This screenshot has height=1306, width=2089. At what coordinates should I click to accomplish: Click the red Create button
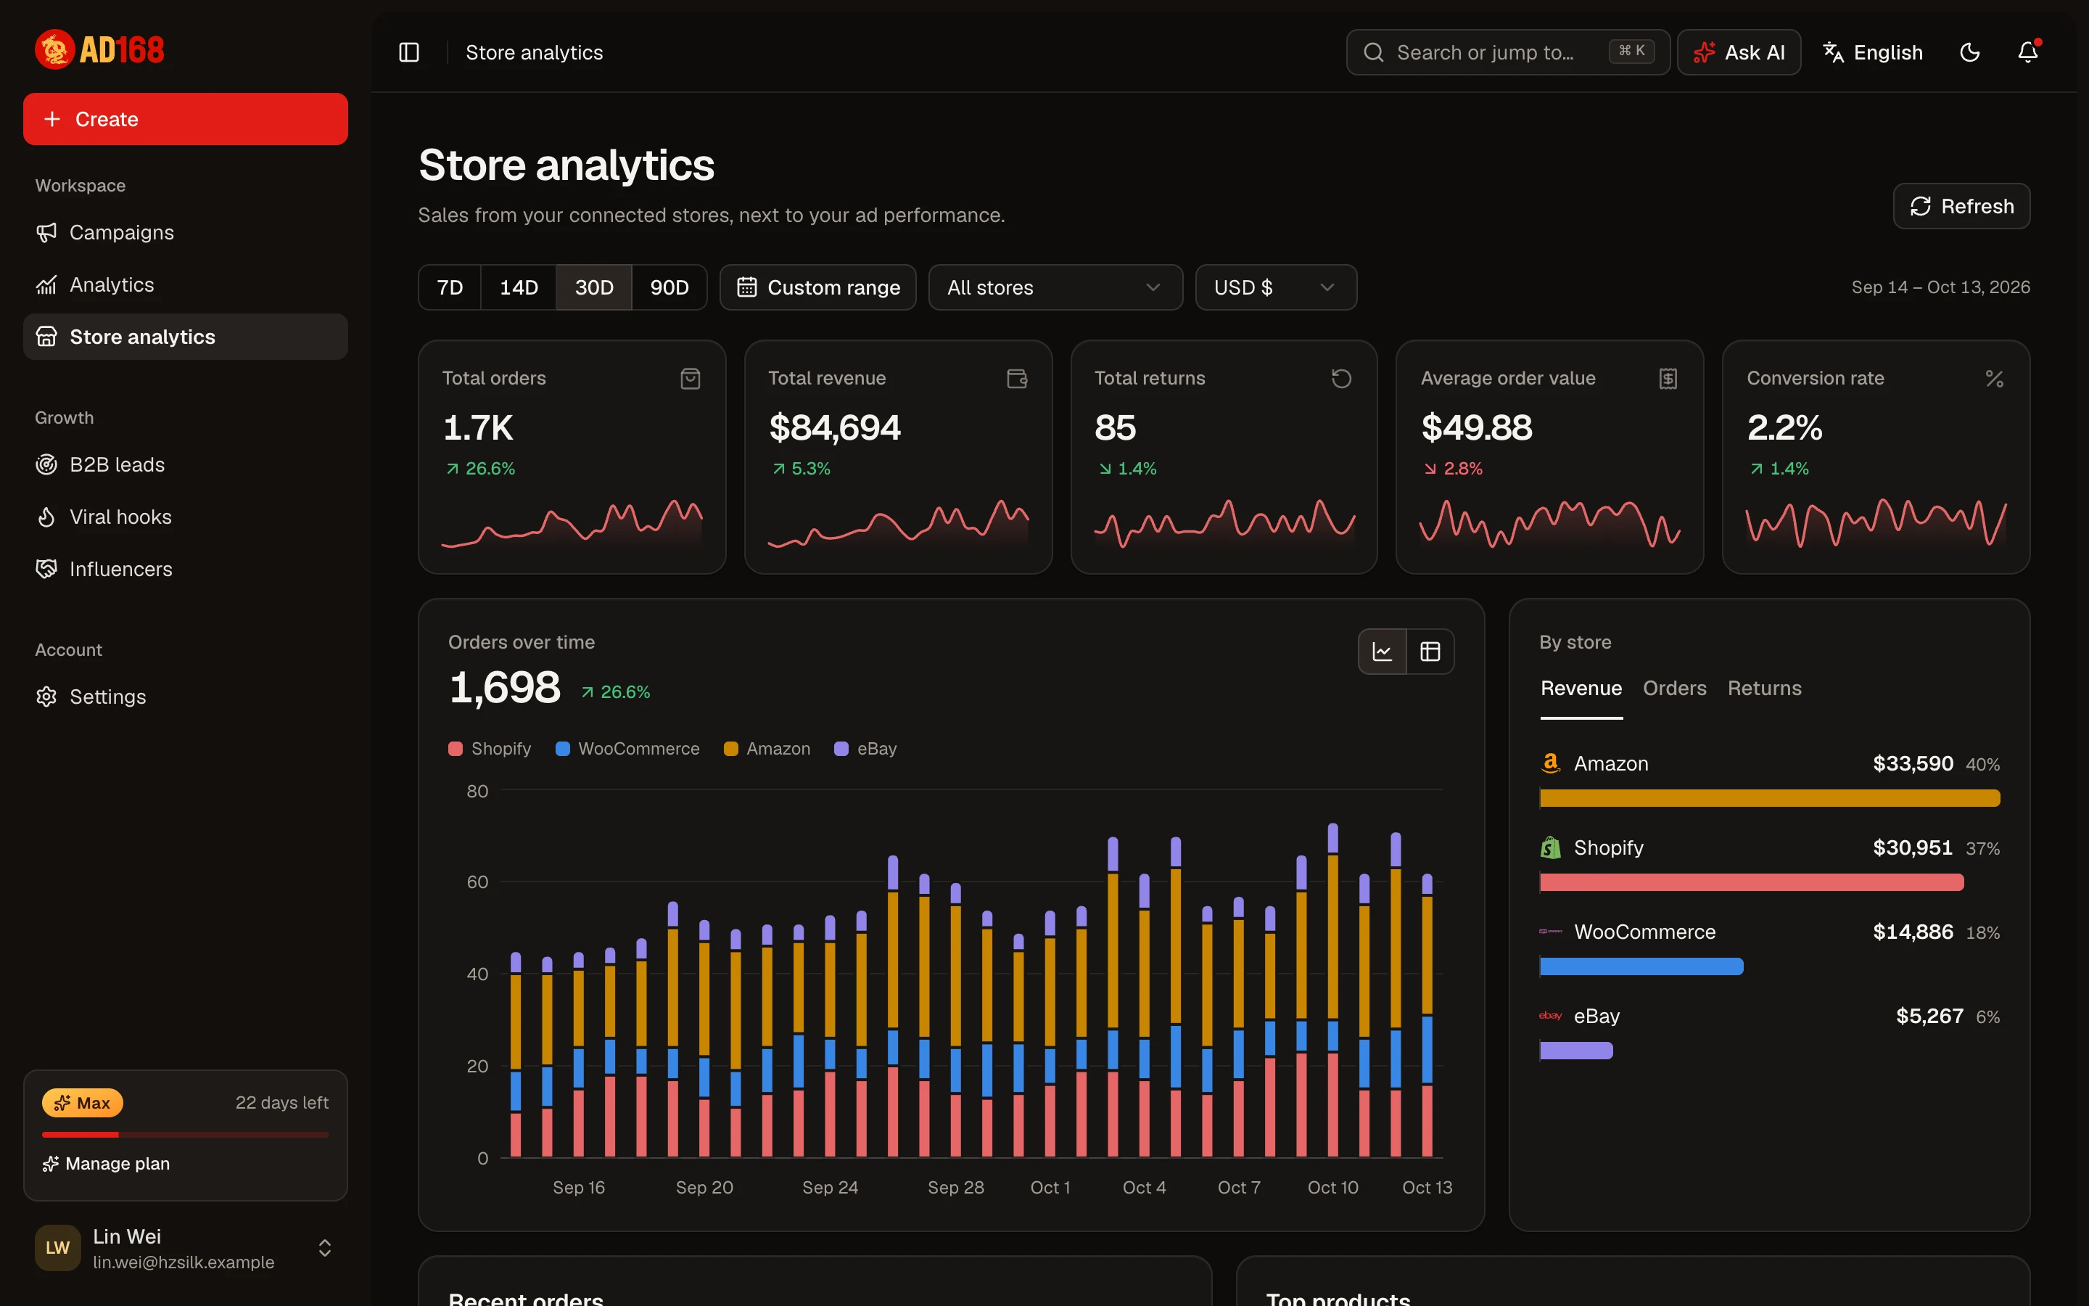point(186,119)
